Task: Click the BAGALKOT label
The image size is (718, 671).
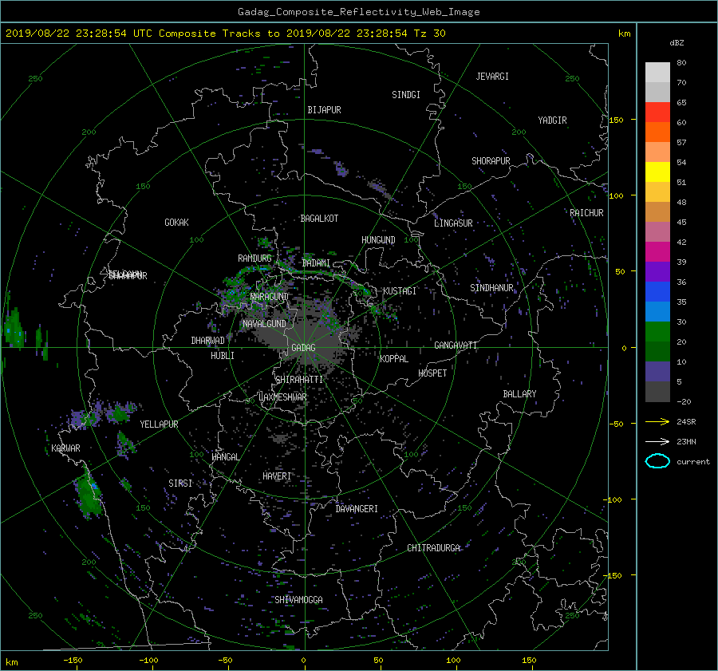Action: point(319,219)
